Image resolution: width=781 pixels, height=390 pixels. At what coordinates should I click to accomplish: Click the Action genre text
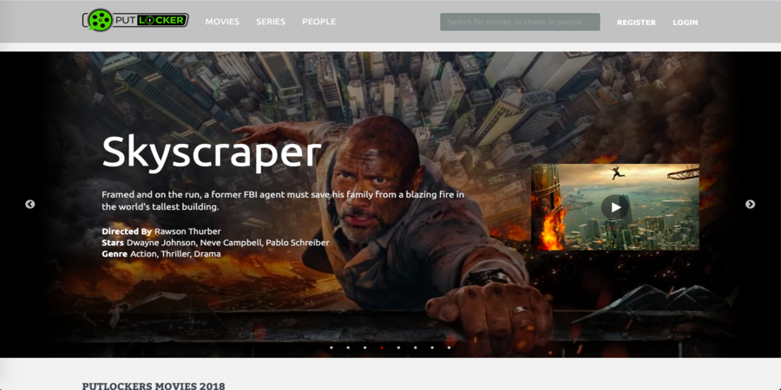click(x=142, y=254)
